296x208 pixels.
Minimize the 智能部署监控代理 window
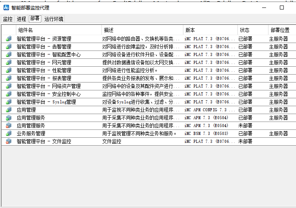pyautogui.click(x=264, y=7)
